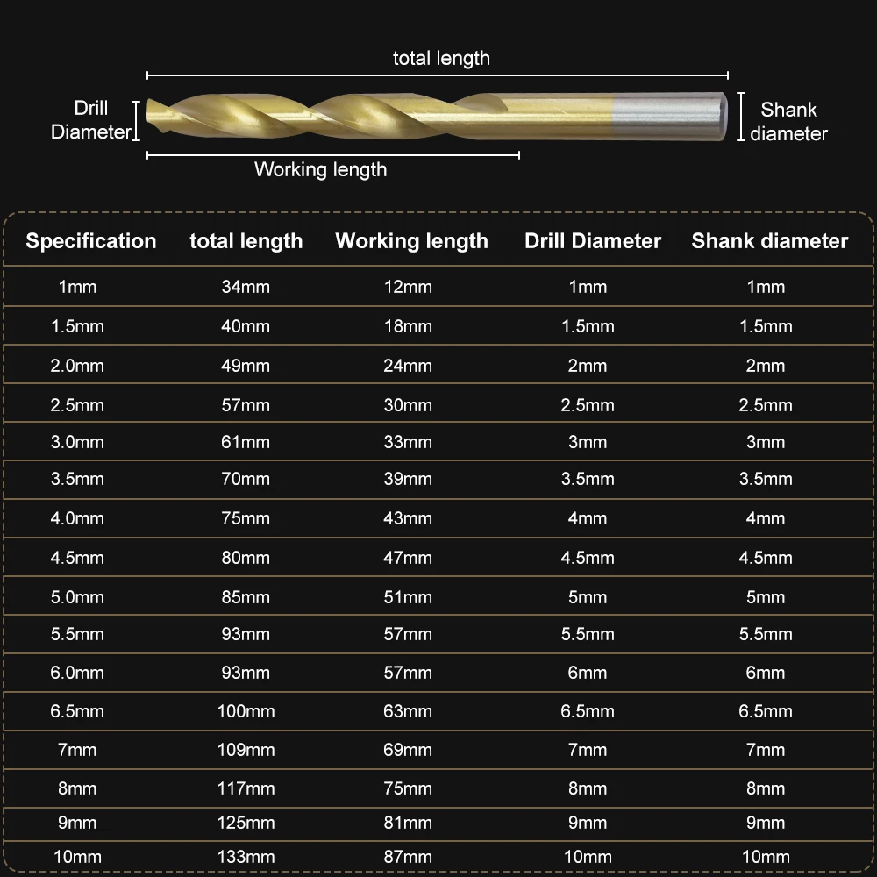Click the 'Shank diameter' label beside the drill
This screenshot has width=877, height=877.
788,121
